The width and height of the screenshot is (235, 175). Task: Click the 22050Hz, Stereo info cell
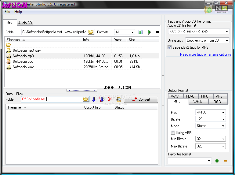tap(96, 67)
